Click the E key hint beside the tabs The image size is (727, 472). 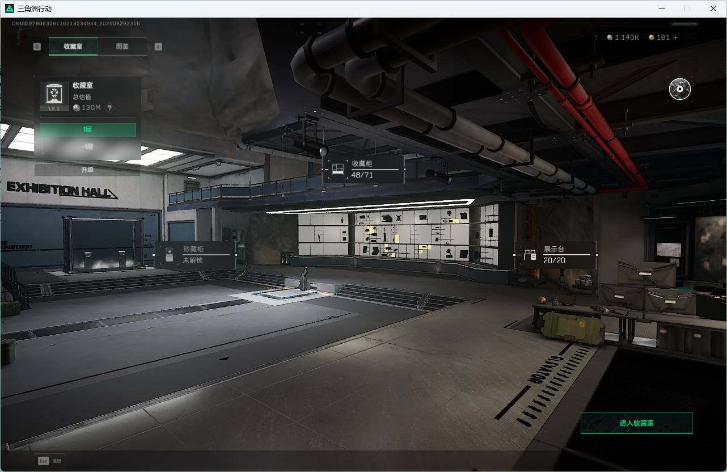158,47
